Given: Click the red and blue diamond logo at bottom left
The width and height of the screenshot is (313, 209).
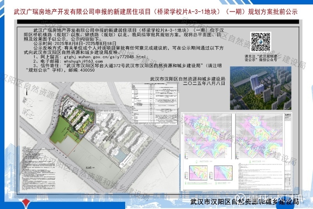Looking at the screenshot, I should coord(26,204).
